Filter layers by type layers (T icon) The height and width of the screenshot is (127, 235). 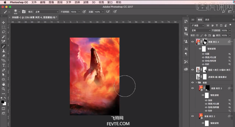(x=217, y=25)
